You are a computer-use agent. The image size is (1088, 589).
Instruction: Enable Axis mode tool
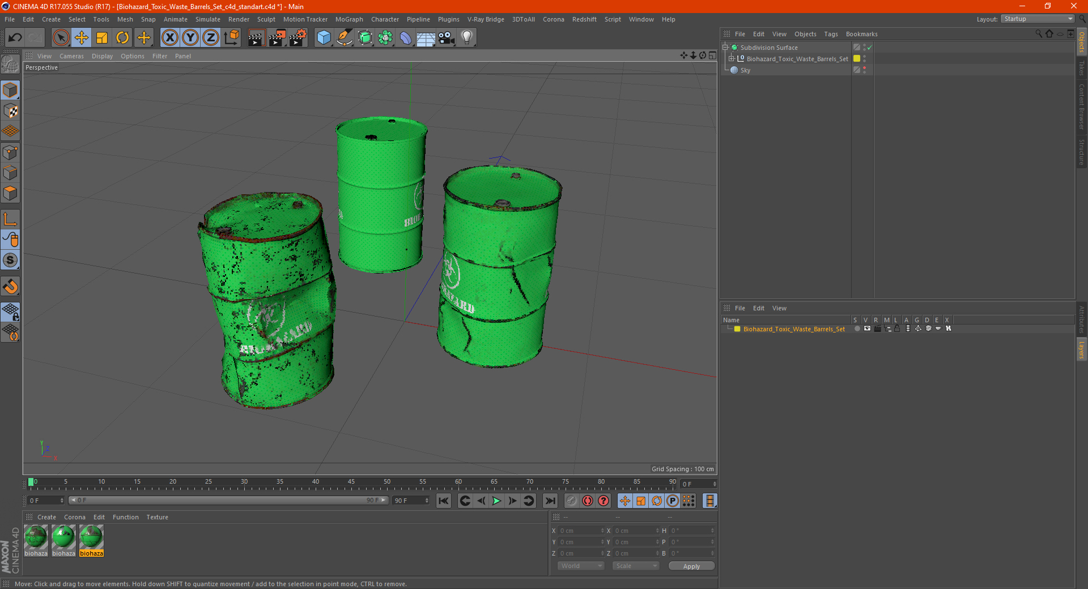(x=10, y=219)
